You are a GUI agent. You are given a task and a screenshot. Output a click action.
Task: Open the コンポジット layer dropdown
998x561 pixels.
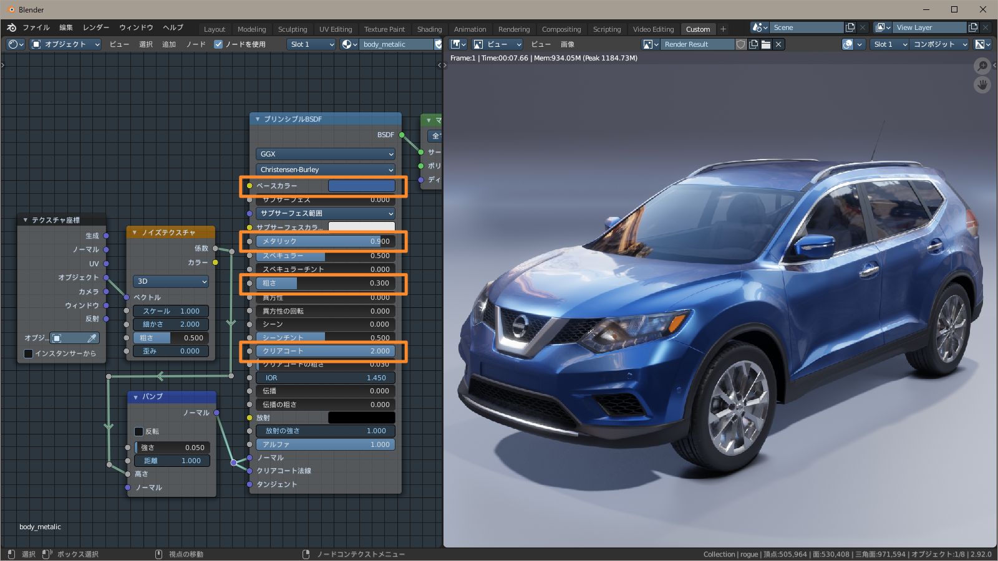[x=939, y=44]
